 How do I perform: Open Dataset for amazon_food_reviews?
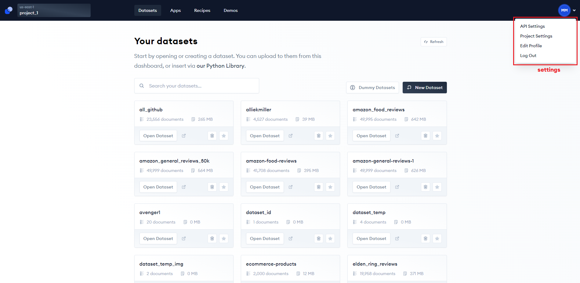pyautogui.click(x=372, y=136)
